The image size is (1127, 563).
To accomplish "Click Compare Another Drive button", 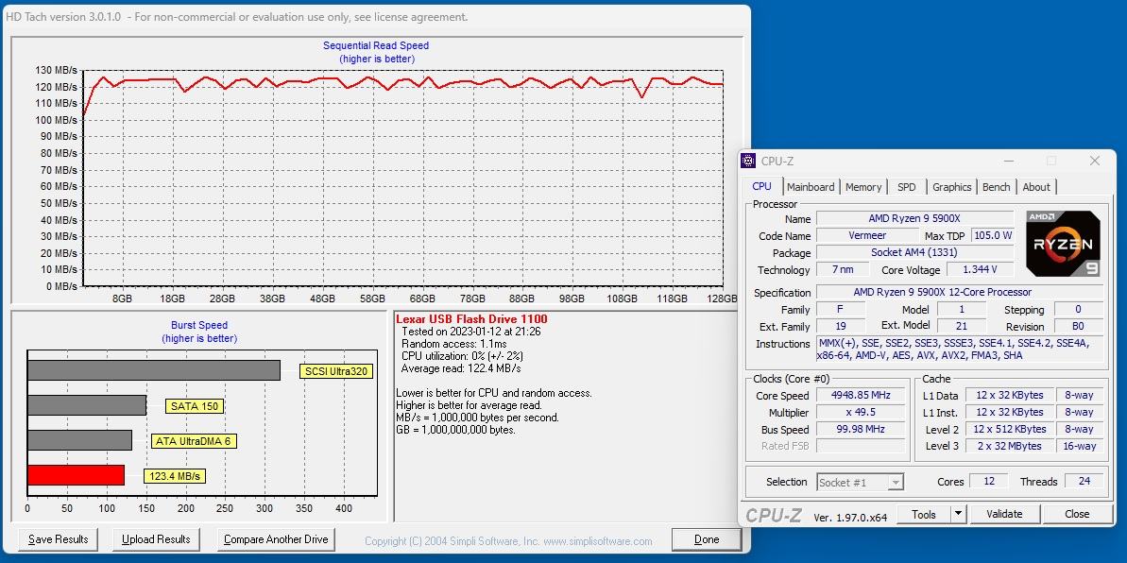I will [276, 539].
